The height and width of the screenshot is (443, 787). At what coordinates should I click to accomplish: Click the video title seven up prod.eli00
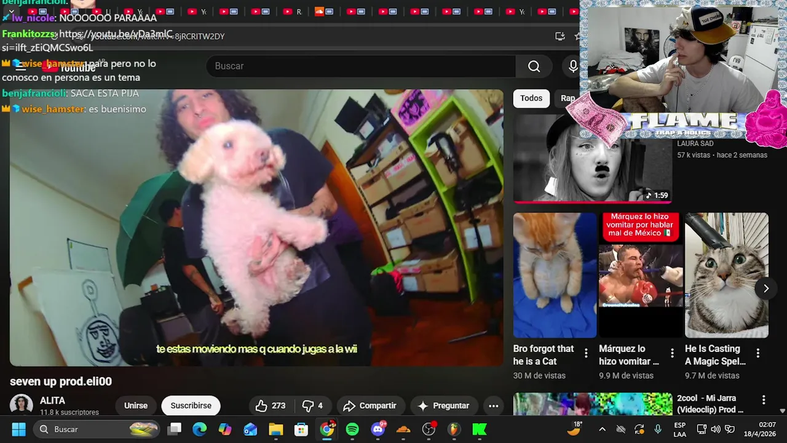click(61, 381)
